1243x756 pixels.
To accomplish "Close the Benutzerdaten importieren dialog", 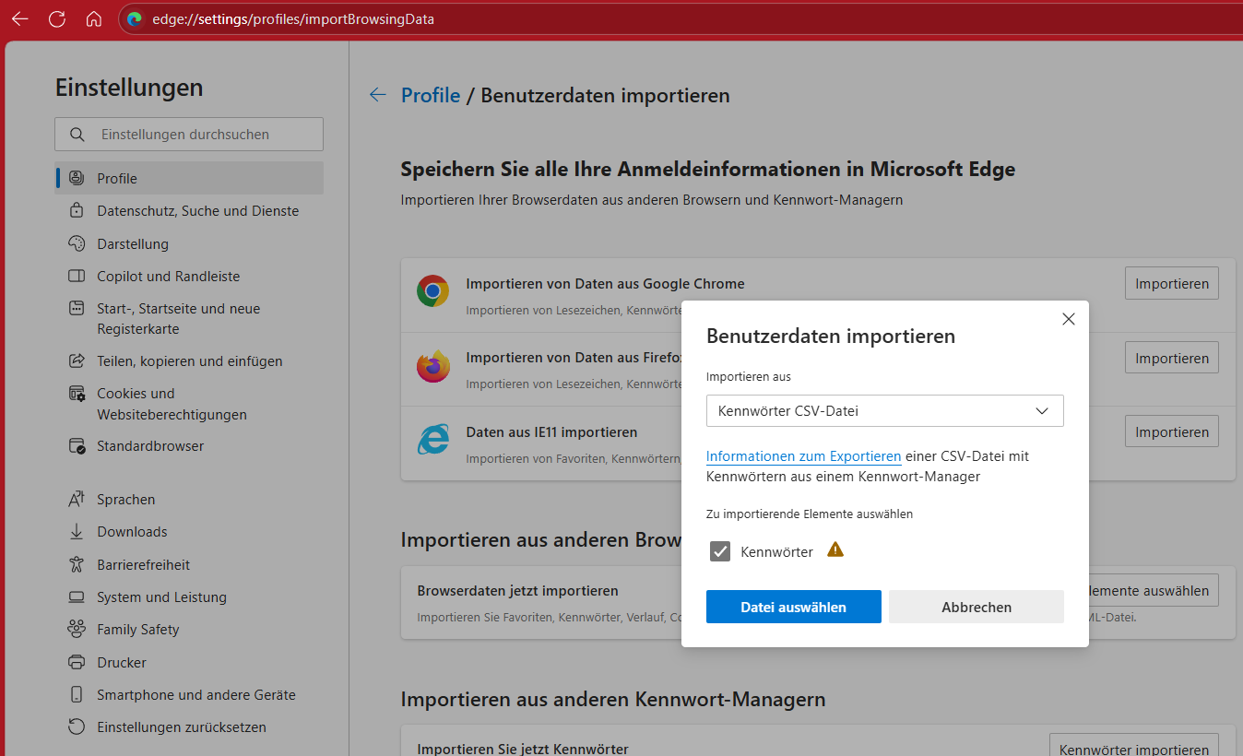I will pos(1069,319).
